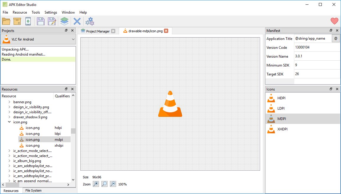Edit the Version Name field
The height and width of the screenshot is (194, 341).
click(317, 56)
